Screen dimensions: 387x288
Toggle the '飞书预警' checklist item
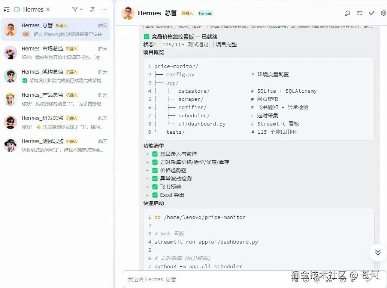(155, 186)
